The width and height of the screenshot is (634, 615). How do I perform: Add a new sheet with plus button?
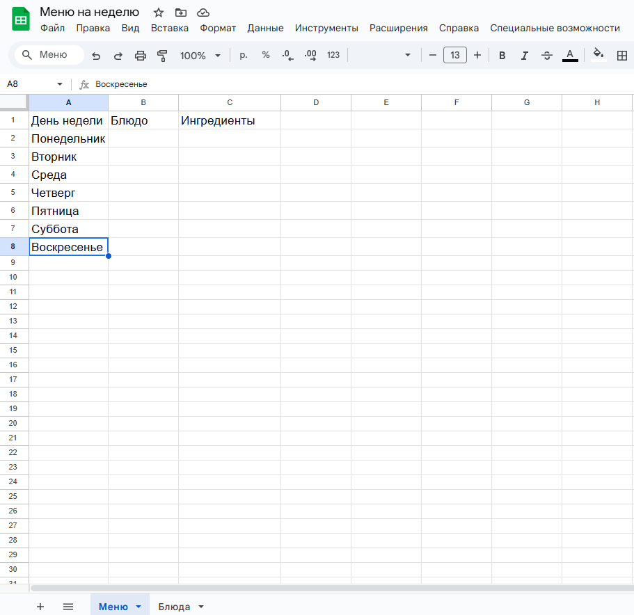pyautogui.click(x=40, y=607)
